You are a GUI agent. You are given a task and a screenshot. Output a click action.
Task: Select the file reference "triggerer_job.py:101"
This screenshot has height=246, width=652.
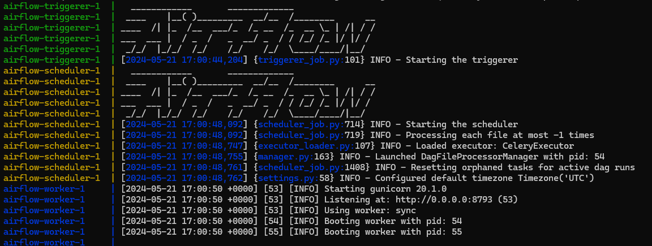(309, 61)
